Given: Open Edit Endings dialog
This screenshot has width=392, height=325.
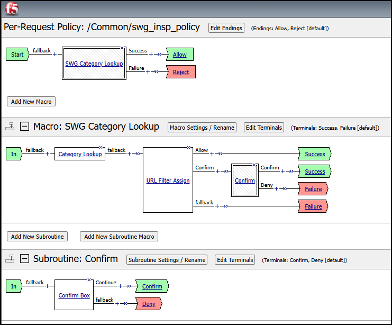Looking at the screenshot, I should pyautogui.click(x=226, y=28).
